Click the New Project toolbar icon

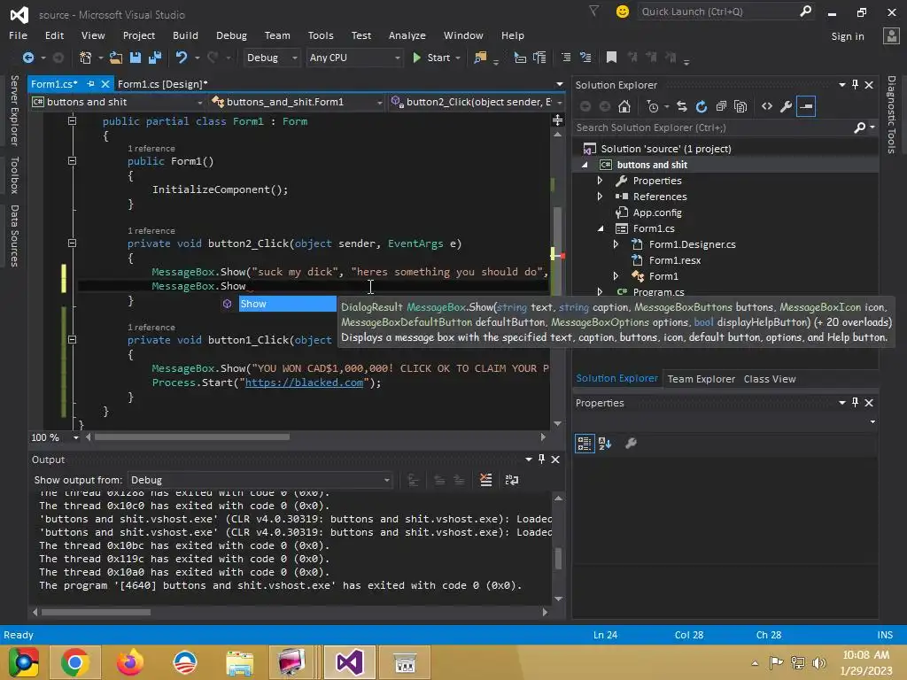(x=86, y=58)
